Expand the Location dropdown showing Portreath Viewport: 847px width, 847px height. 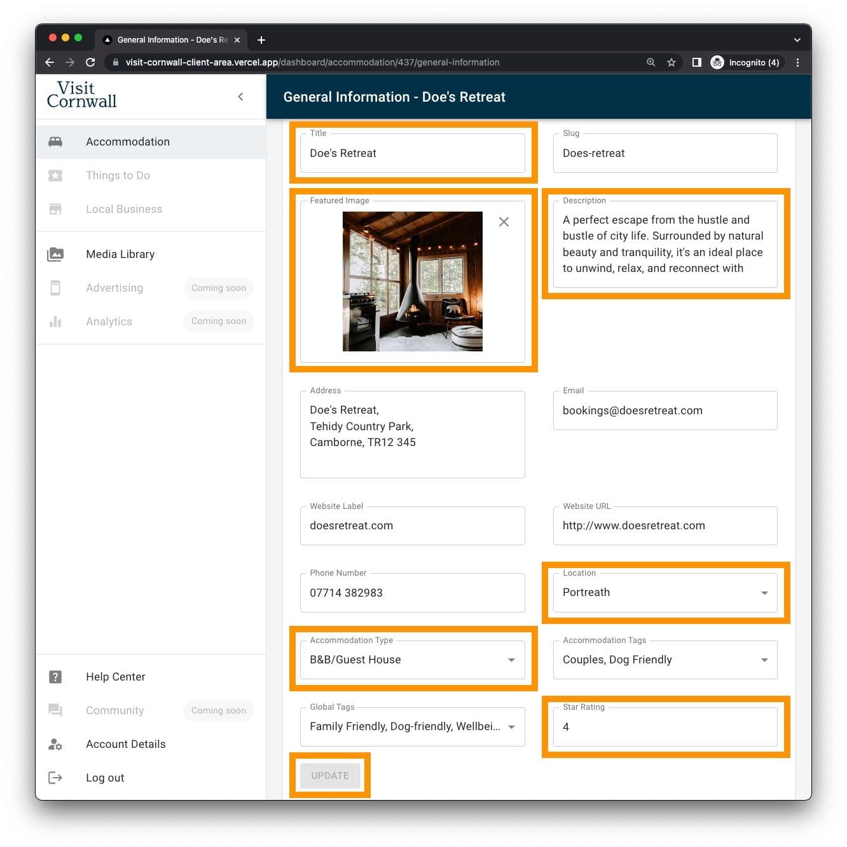point(764,593)
